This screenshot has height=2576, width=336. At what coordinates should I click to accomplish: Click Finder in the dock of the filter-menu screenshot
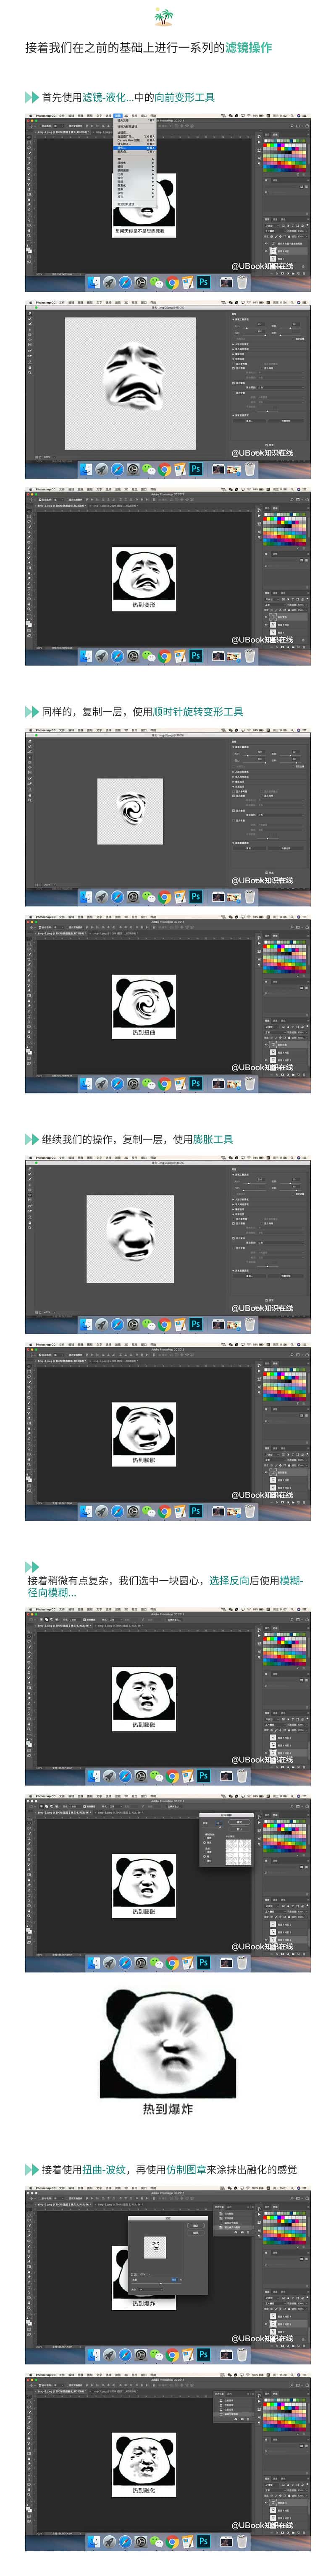tap(95, 282)
